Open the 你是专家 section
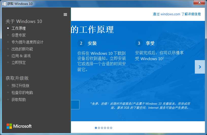Image resolution: width=207 pixels, height=135 pixels. pyautogui.click(x=19, y=35)
